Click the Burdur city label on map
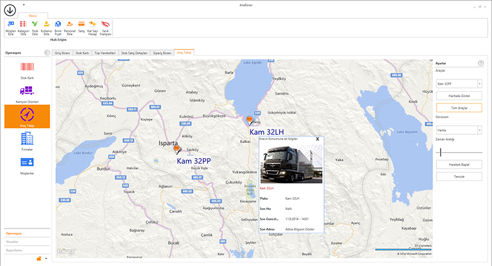This screenshot has width=492, height=266. click(103, 169)
